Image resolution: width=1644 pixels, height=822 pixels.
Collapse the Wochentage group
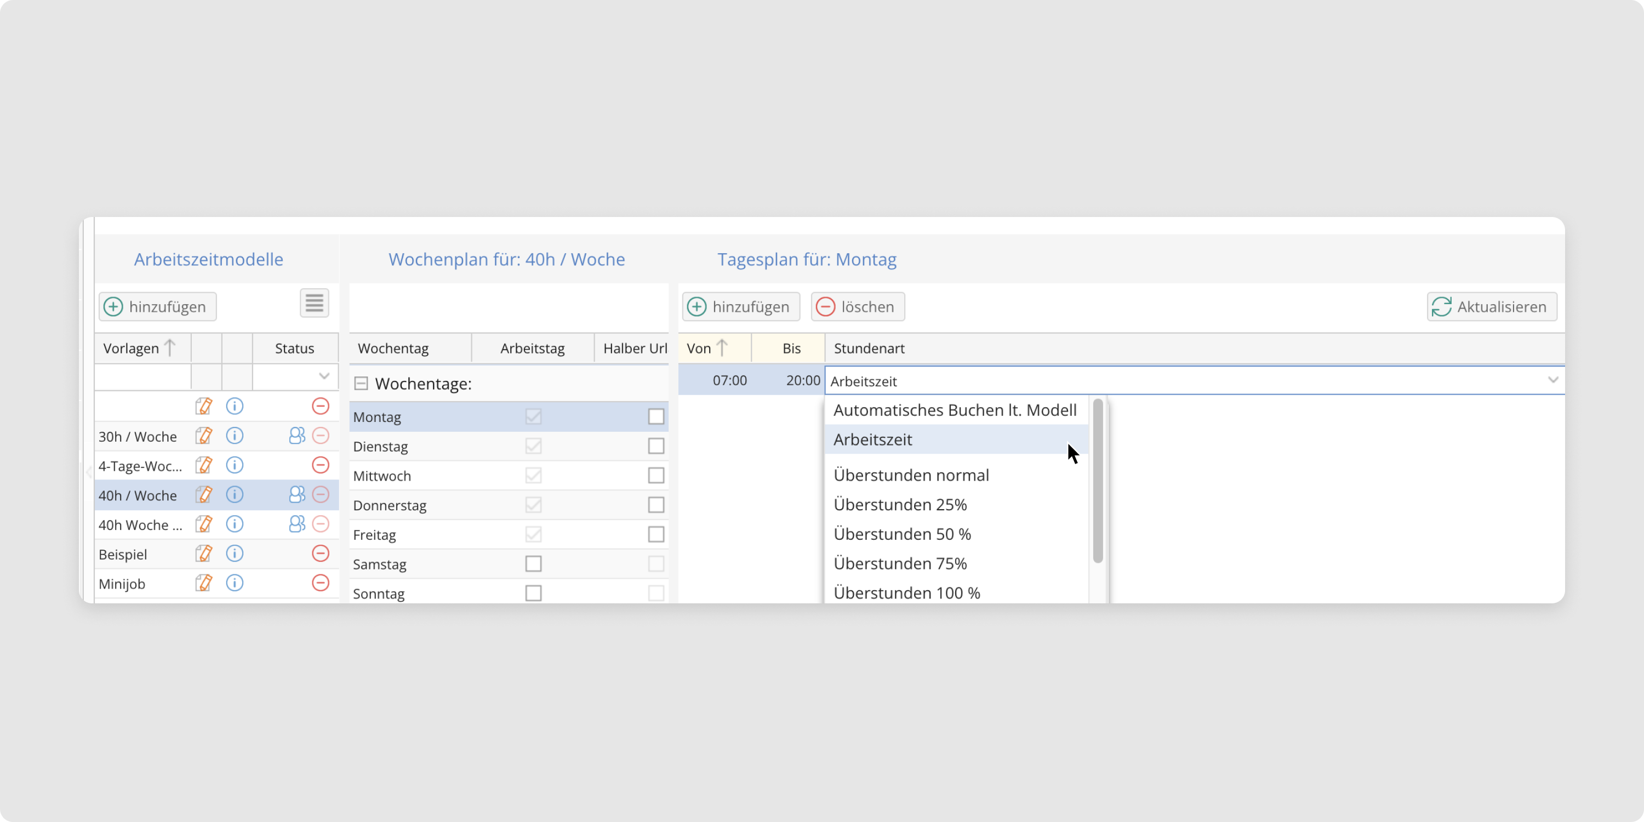[361, 384]
